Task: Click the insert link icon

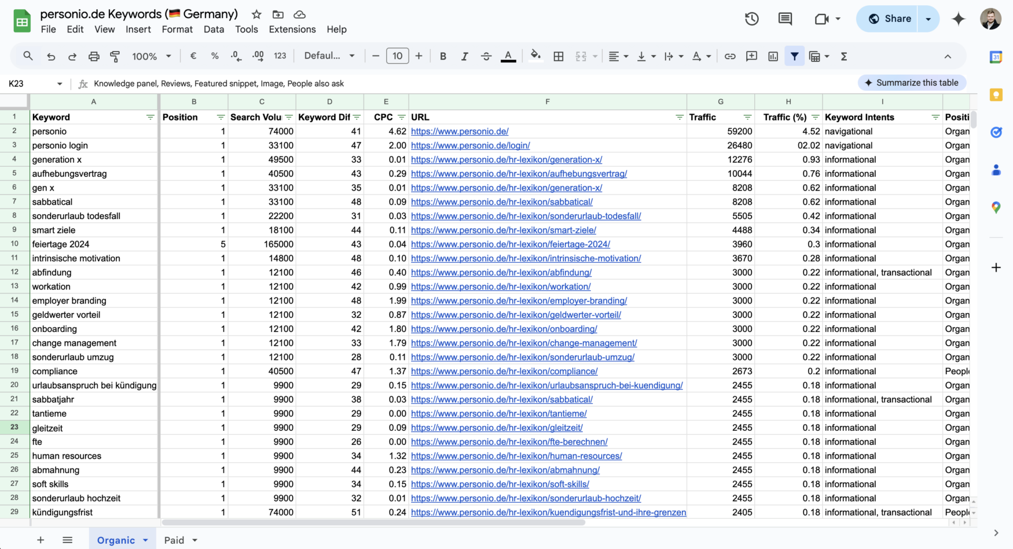Action: pyautogui.click(x=730, y=56)
